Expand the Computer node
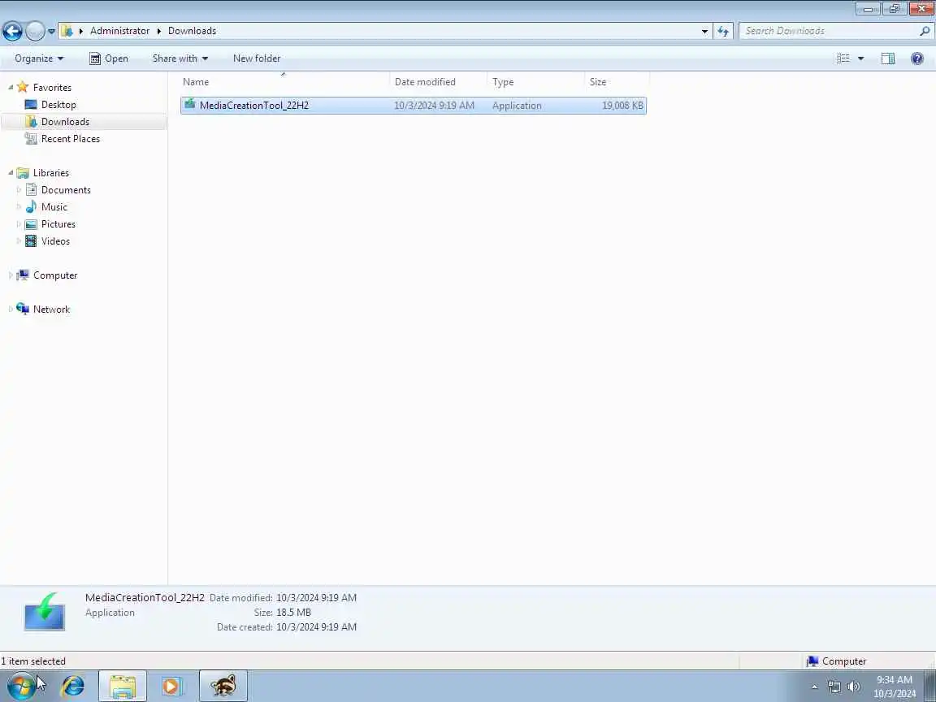The image size is (936, 702). click(x=11, y=275)
